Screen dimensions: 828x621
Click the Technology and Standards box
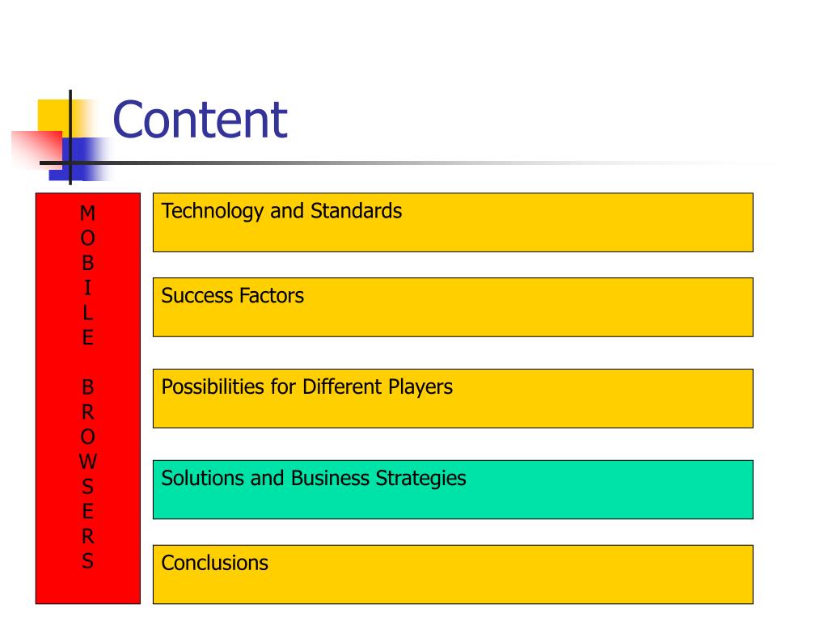click(x=453, y=222)
